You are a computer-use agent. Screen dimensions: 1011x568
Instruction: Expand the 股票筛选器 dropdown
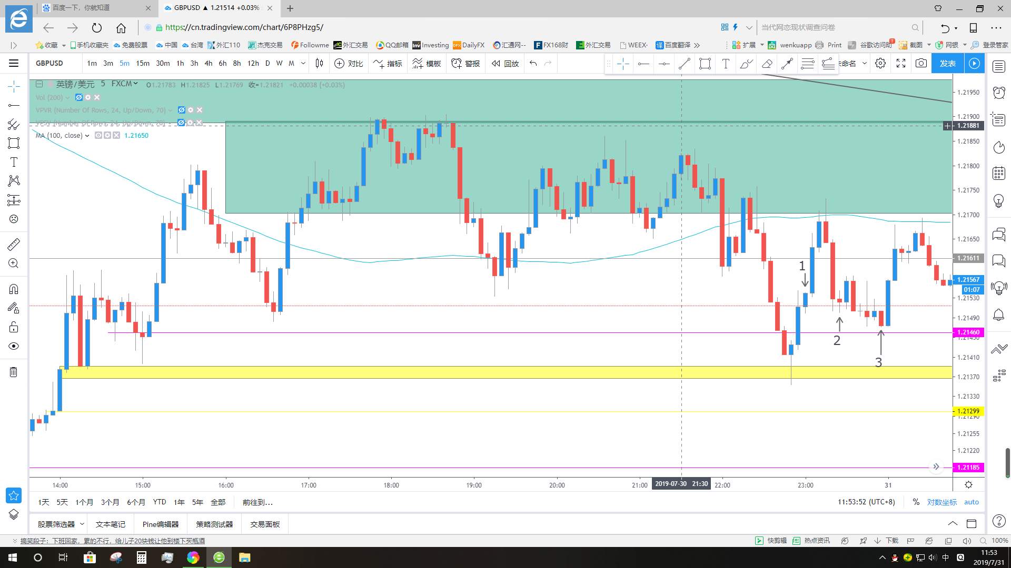pyautogui.click(x=82, y=524)
